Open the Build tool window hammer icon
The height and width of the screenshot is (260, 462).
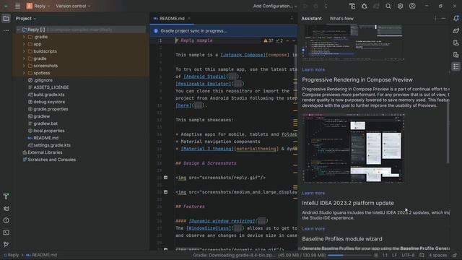(x=6, y=196)
